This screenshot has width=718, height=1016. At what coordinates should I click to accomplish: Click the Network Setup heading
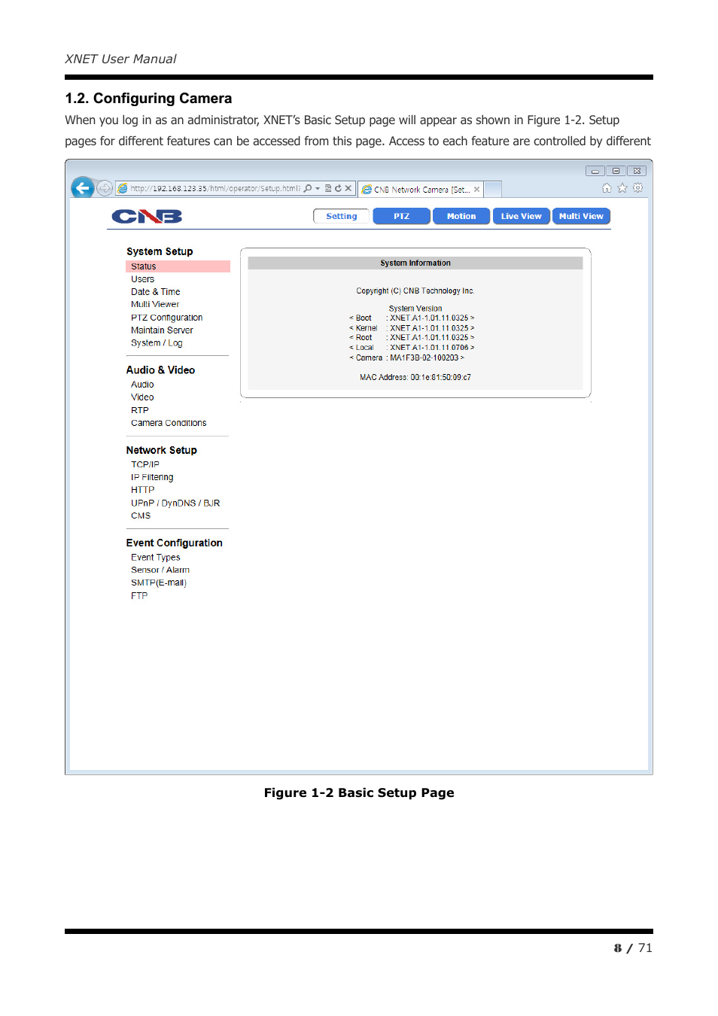tap(162, 450)
